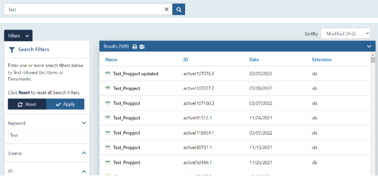The width and height of the screenshot is (378, 176).
Task: Collapse the Results panel chevron
Action: (x=369, y=46)
